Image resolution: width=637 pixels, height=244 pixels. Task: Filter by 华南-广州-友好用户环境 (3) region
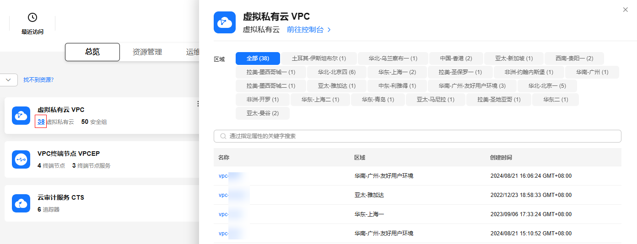point(472,86)
